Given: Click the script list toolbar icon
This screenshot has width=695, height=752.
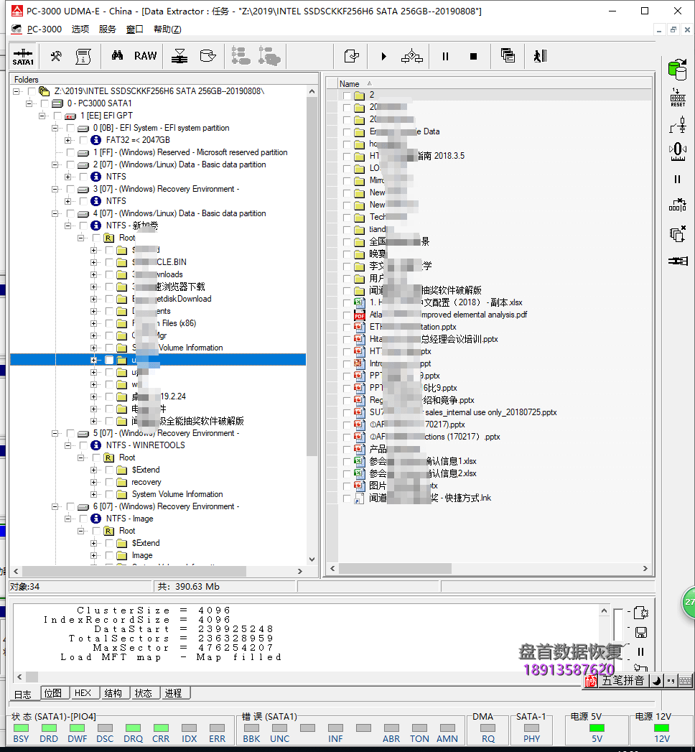Looking at the screenshot, I should pos(83,56).
